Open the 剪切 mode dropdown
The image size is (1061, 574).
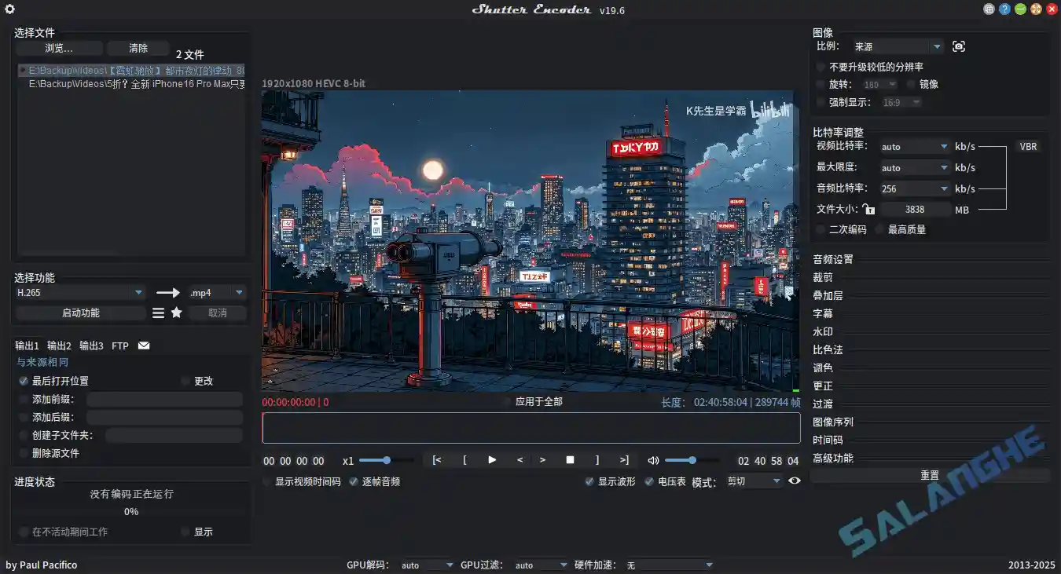pyautogui.click(x=753, y=481)
